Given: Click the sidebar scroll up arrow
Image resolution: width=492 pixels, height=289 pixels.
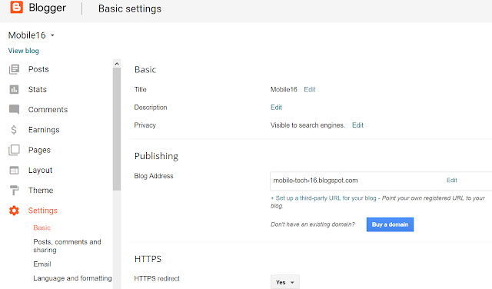Looking at the screenshot, I should click(117, 64).
